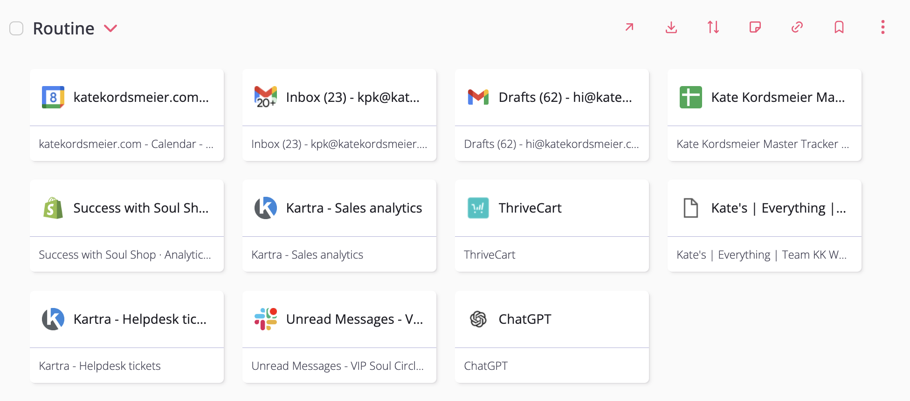Image resolution: width=910 pixels, height=401 pixels.
Task: Click the Gmail Inbox (23) icon
Action: coord(266,97)
